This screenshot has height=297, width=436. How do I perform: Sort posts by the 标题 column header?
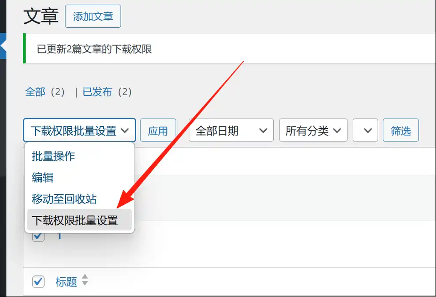pos(66,282)
